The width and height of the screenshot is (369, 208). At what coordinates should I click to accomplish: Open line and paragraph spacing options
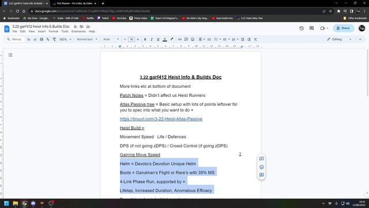tap(209, 39)
